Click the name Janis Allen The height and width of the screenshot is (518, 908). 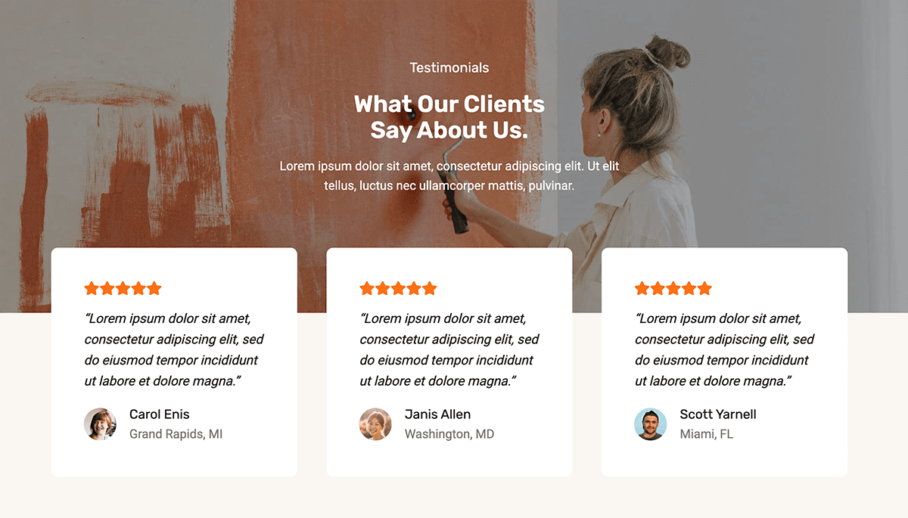pos(437,414)
